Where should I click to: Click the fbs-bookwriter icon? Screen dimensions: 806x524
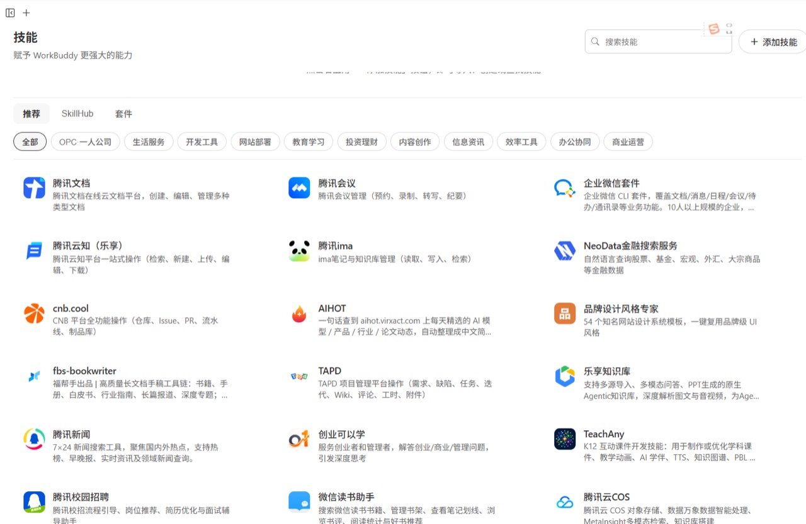tap(35, 376)
